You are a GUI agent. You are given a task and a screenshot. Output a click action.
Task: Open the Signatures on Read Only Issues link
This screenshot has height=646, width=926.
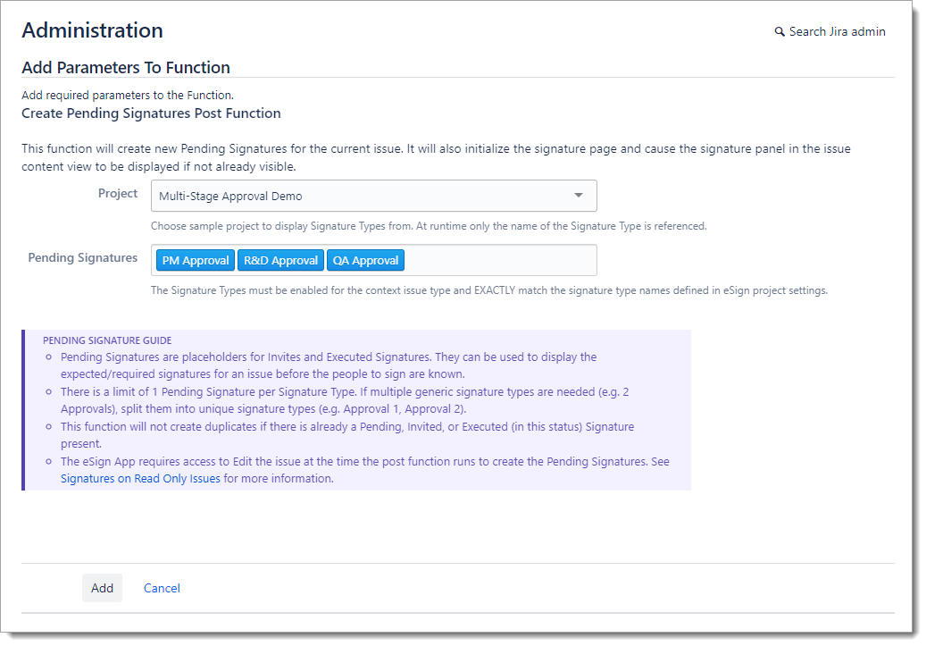point(140,478)
